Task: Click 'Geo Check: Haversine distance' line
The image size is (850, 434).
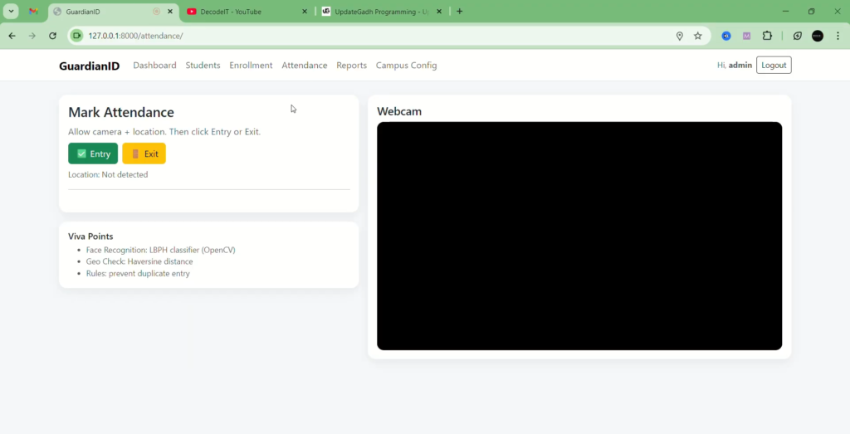Action: (139, 261)
